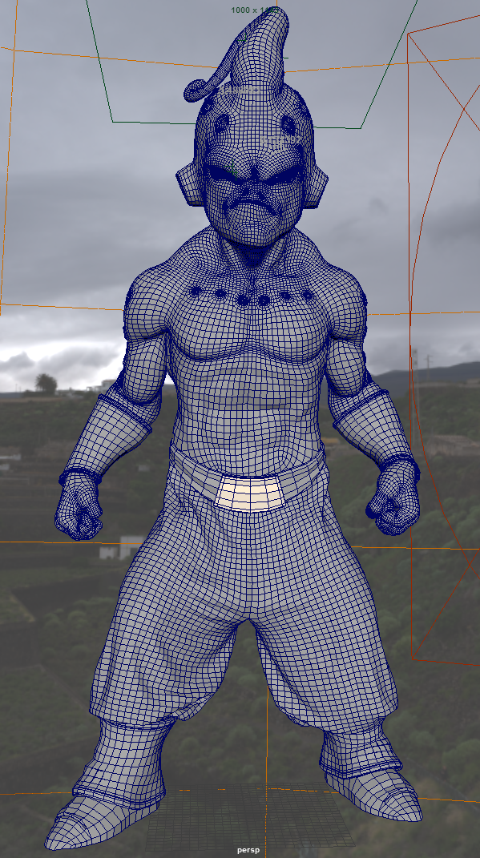480x858 pixels.
Task: Select the highlighted belt buckle faces
Action: (x=252, y=493)
